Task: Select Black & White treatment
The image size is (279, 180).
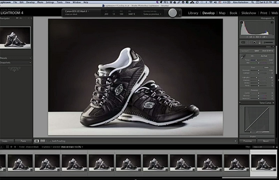Action: [267, 51]
